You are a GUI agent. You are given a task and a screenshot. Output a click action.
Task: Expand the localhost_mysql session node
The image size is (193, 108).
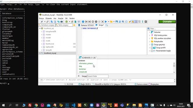click(40, 53)
